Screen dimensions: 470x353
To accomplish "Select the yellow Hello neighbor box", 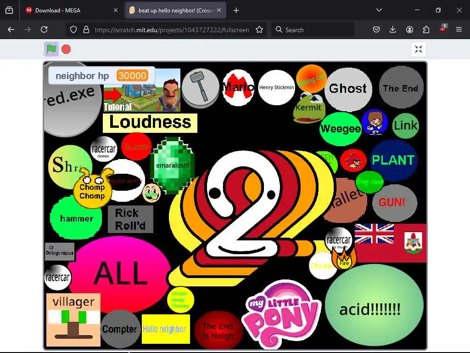I will tap(166, 329).
